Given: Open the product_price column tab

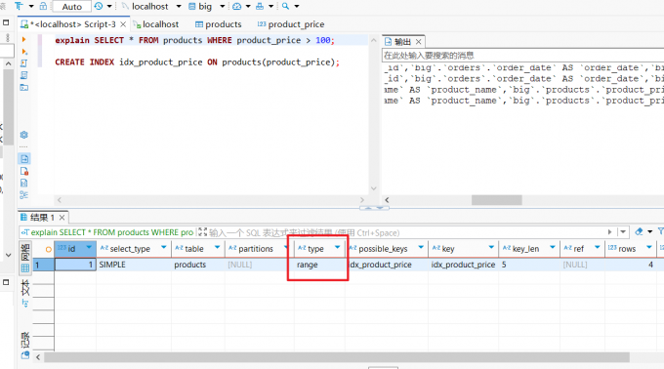Looking at the screenshot, I should (291, 24).
